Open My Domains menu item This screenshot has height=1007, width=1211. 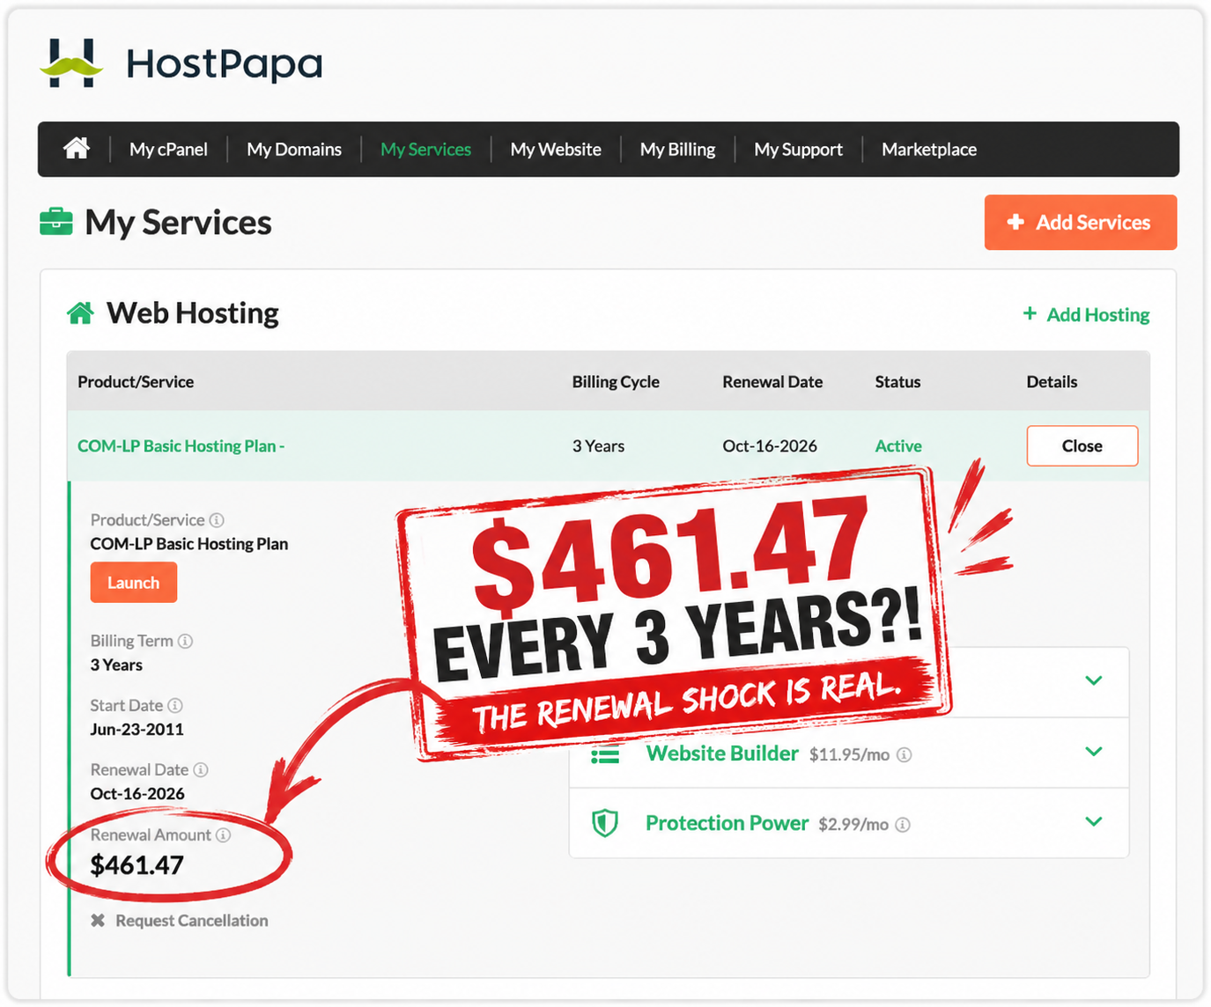tap(294, 150)
